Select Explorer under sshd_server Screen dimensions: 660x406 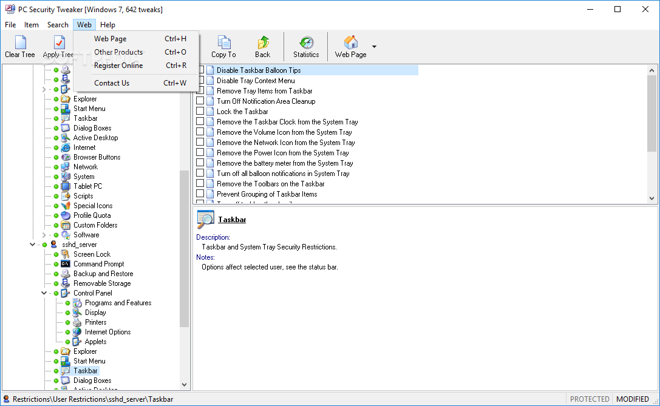coord(85,351)
